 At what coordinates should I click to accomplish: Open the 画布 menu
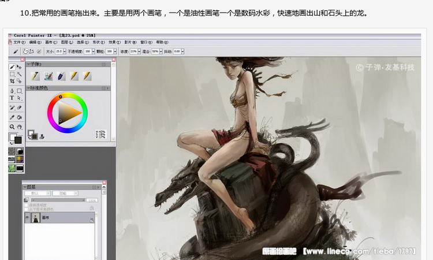51,42
